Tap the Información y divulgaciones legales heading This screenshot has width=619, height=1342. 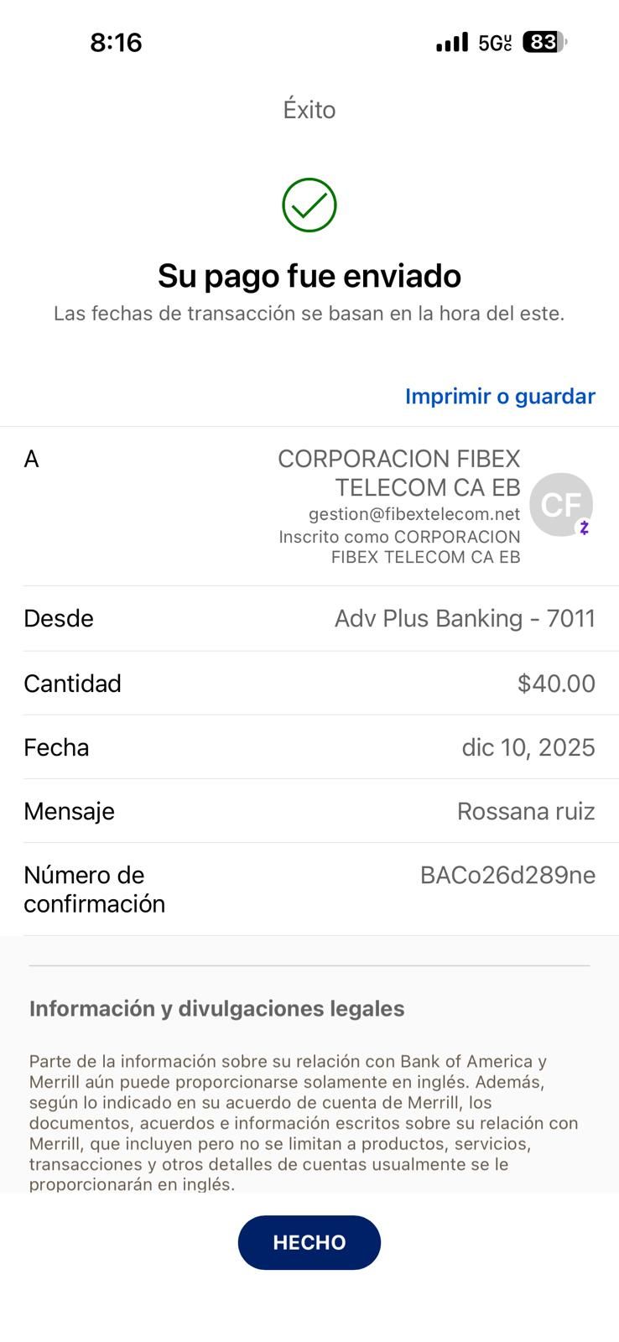[x=216, y=1008]
